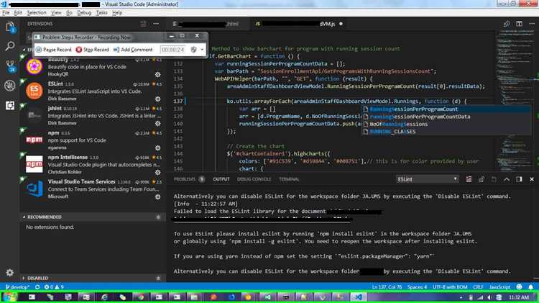Switch to the DEBUG CONSOLE tab
539x303 pixels.
click(254, 179)
